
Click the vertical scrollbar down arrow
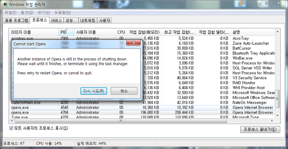(x=278, y=116)
